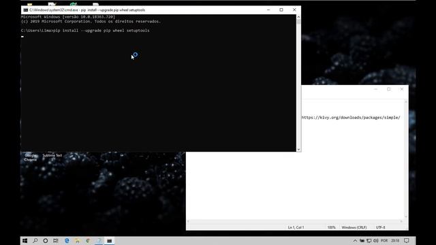Click the Microsoft Windows version line
436x245 pixels.
68,17
